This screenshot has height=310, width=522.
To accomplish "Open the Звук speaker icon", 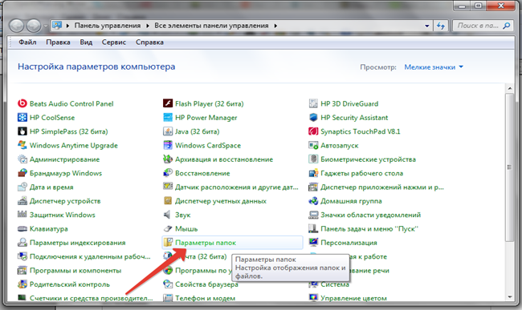I will point(168,215).
